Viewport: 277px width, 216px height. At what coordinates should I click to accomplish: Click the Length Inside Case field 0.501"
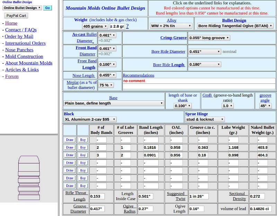click(145, 196)
